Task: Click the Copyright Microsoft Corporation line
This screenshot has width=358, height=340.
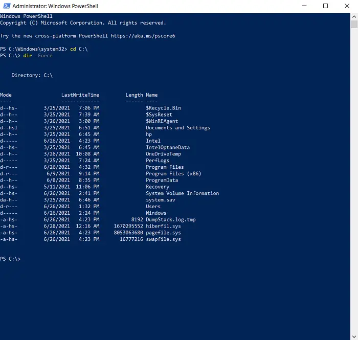Action: coord(83,23)
